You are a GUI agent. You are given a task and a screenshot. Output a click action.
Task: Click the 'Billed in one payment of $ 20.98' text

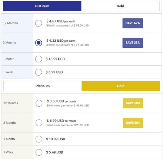tap(68, 125)
